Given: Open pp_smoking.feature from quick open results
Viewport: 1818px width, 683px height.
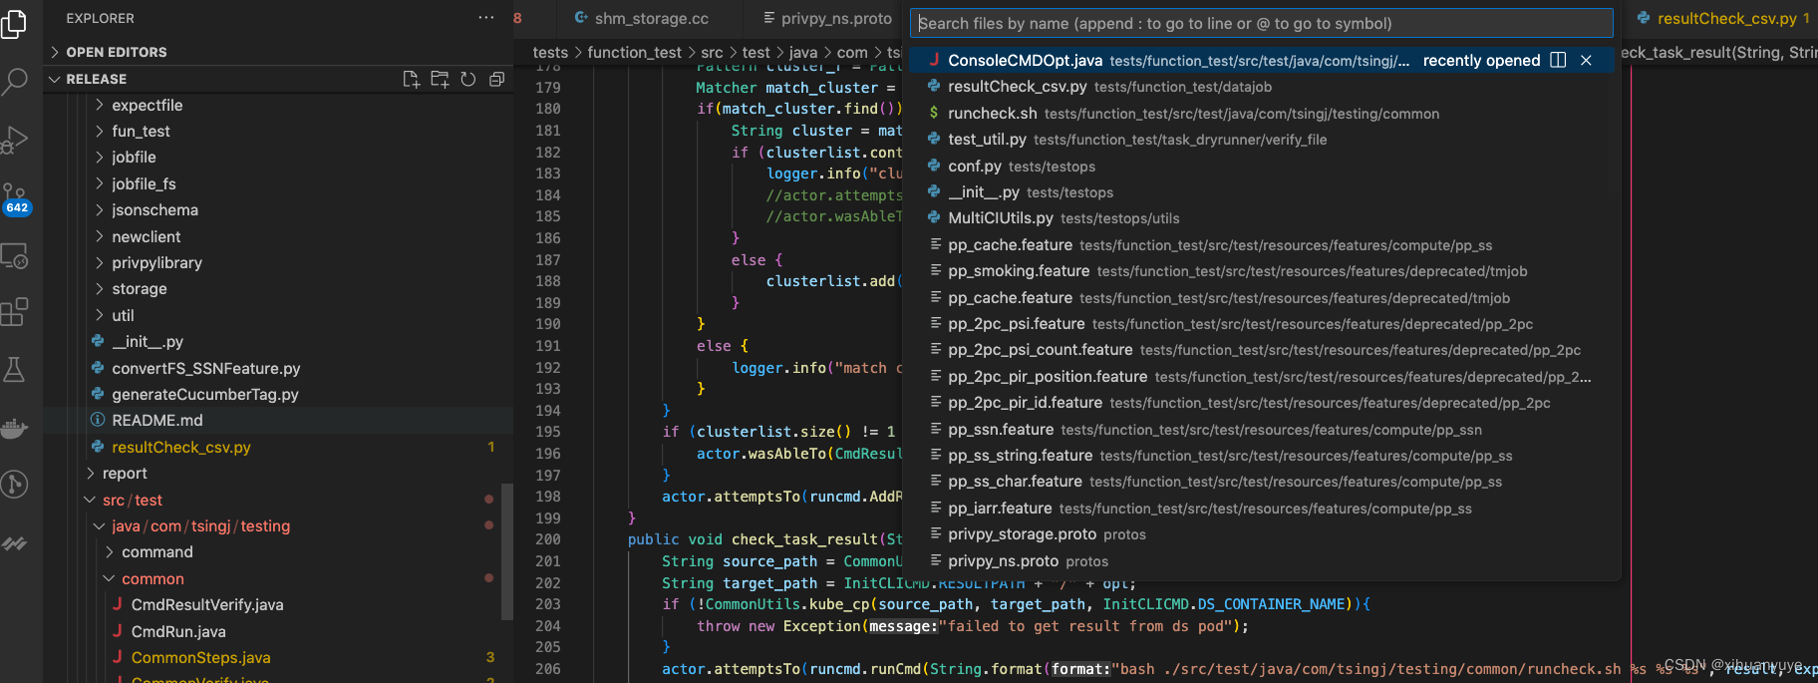Looking at the screenshot, I should click(1261, 271).
